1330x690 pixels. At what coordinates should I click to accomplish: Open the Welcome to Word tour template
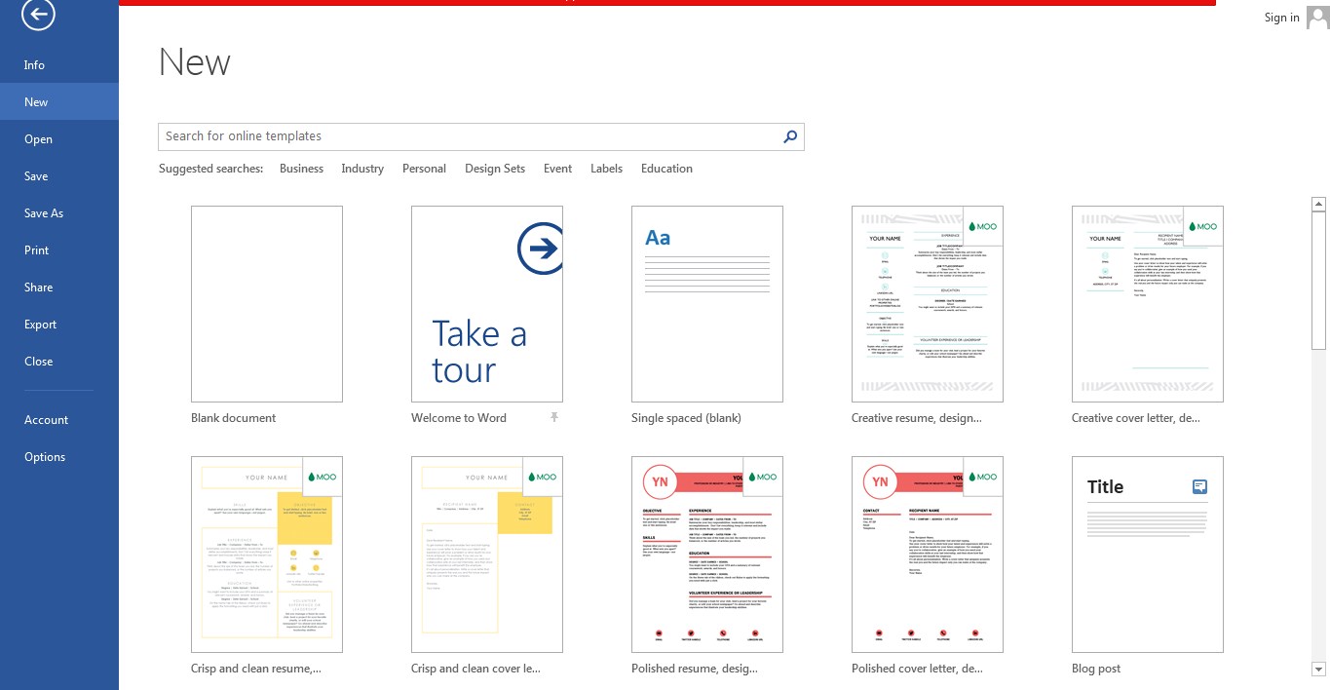click(486, 303)
